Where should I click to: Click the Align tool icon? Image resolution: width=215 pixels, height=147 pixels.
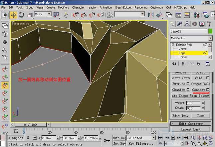159,15
